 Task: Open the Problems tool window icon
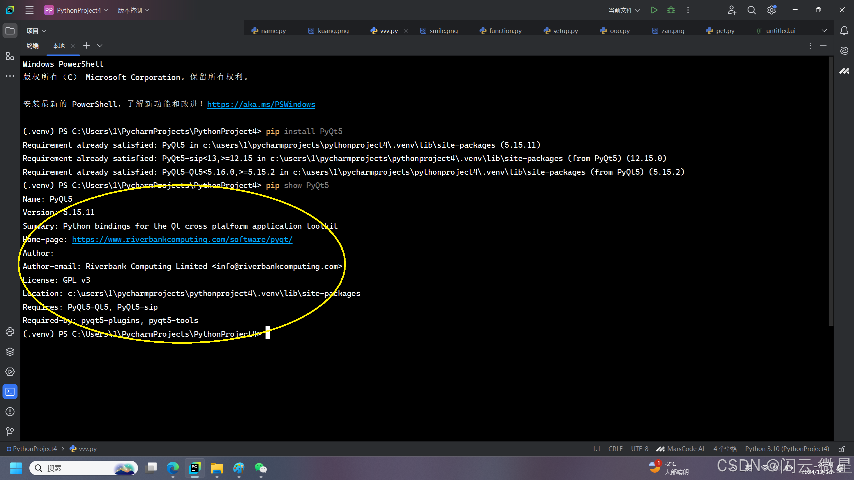(x=10, y=412)
